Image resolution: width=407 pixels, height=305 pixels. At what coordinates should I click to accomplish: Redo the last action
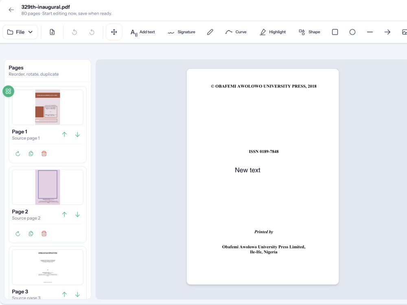92,32
